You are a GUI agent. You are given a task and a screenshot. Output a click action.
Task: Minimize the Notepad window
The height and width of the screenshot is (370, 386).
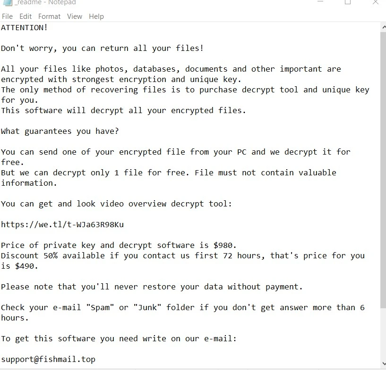[320, 2]
